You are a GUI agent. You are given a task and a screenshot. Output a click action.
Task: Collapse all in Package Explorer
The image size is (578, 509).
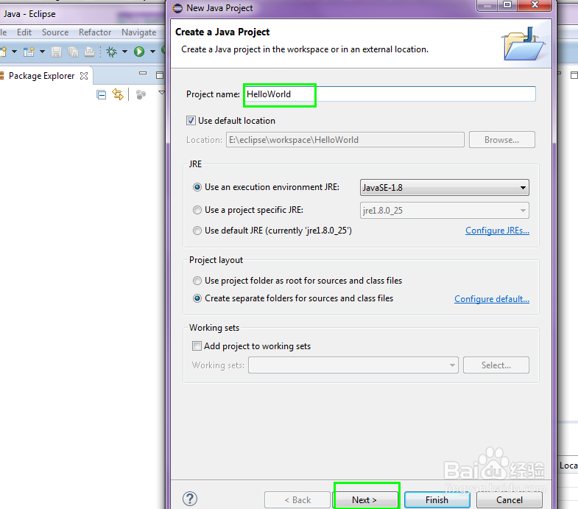tap(102, 95)
